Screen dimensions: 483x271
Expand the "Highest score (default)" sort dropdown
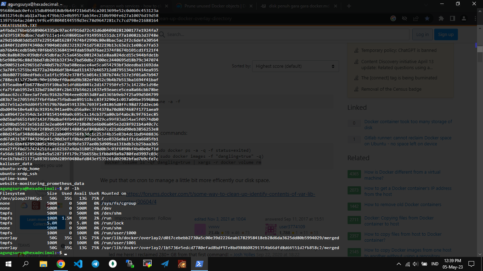[x=295, y=66]
